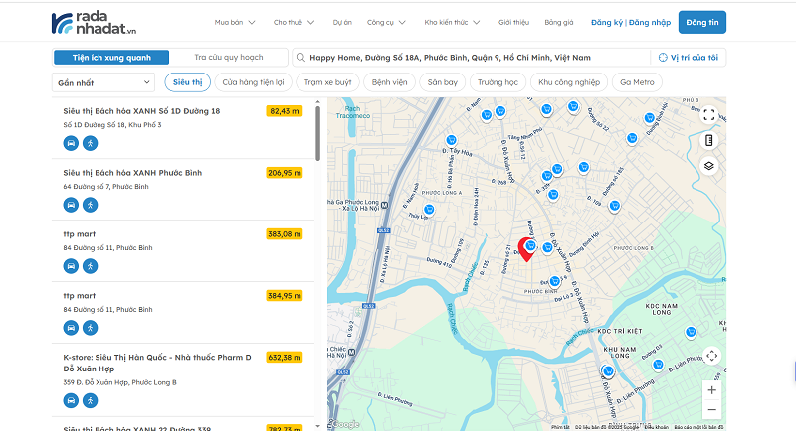The height and width of the screenshot is (443, 796).
Task: Expand the Cho thuê menu
Action: [294, 22]
